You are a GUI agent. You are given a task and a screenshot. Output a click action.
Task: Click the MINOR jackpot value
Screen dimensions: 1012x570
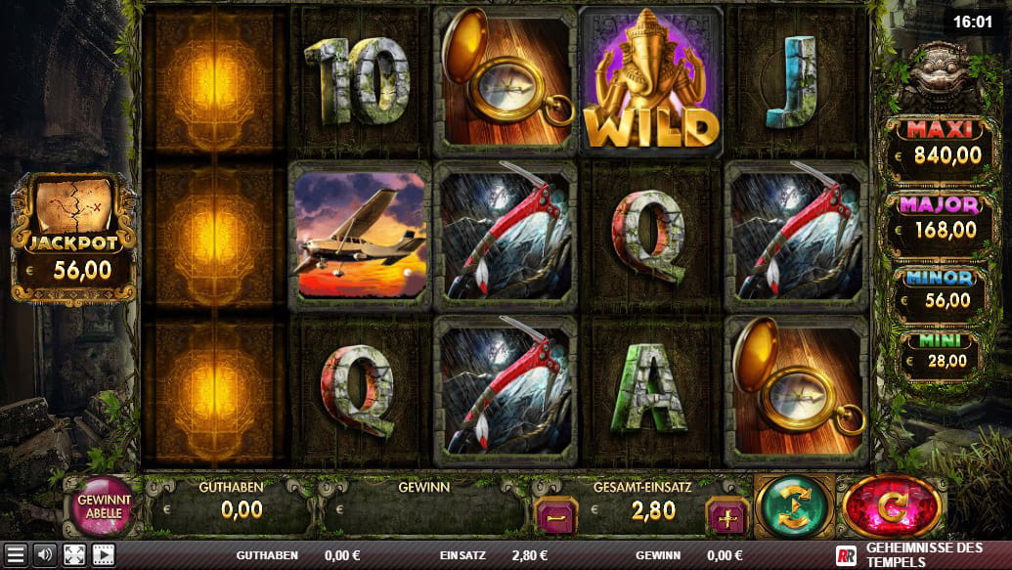(947, 300)
